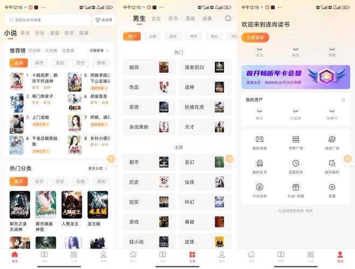The width and height of the screenshot is (355, 269).
Task: Click 立即登录 login button
Action: (x=255, y=38)
